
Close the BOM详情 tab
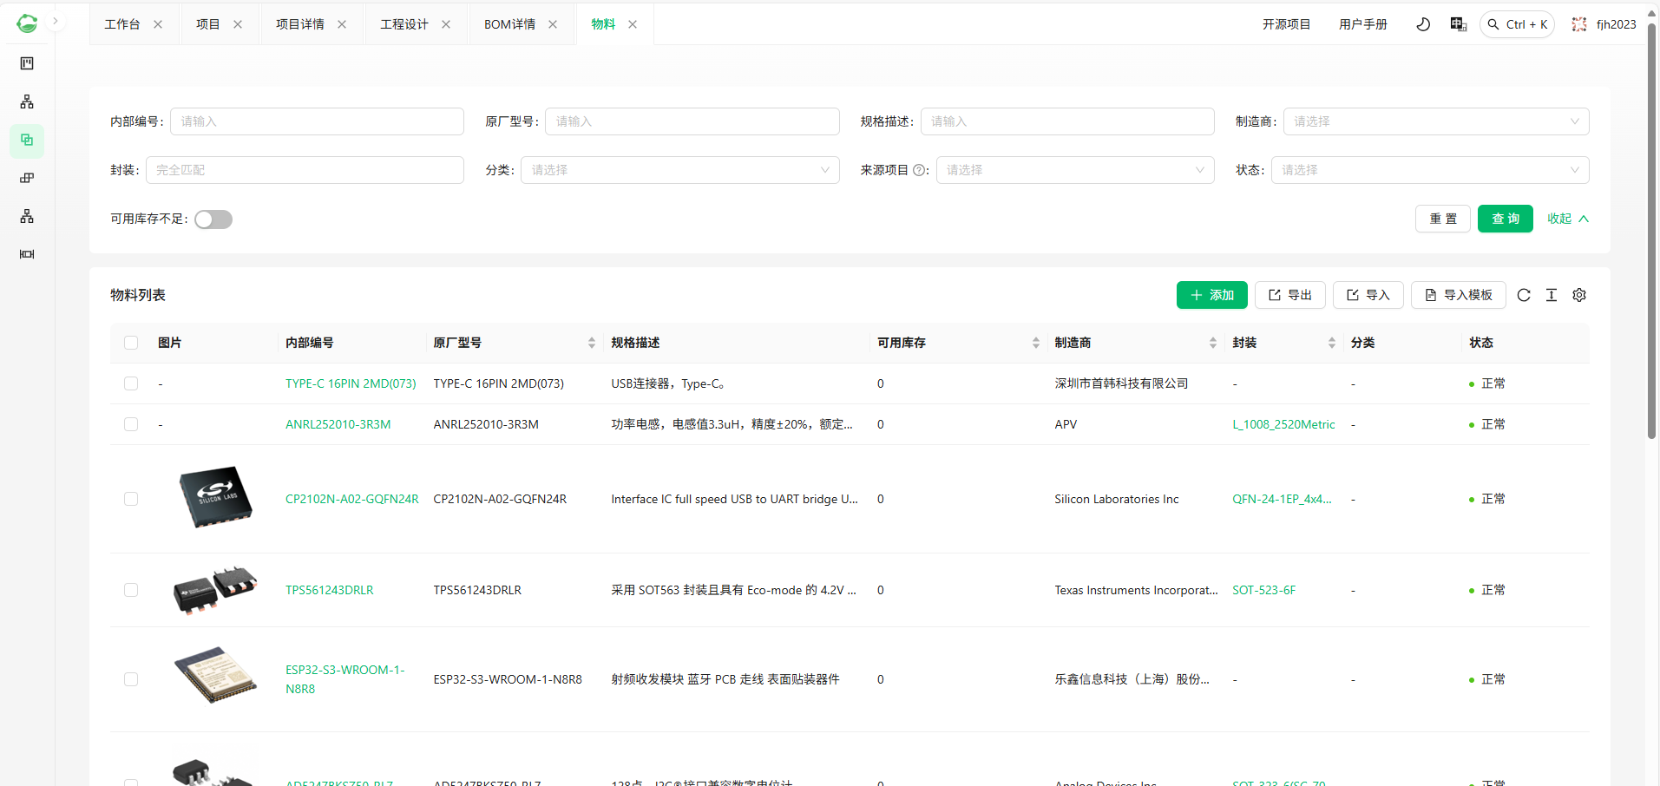pyautogui.click(x=553, y=24)
